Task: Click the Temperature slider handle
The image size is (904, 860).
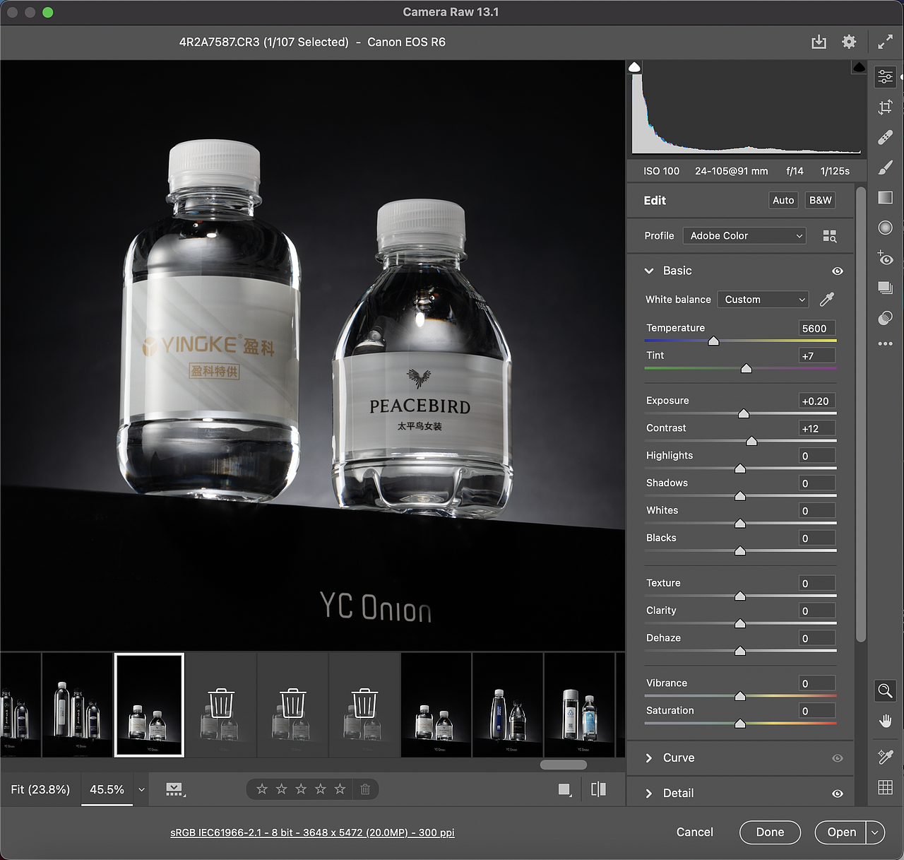Action: click(x=713, y=341)
